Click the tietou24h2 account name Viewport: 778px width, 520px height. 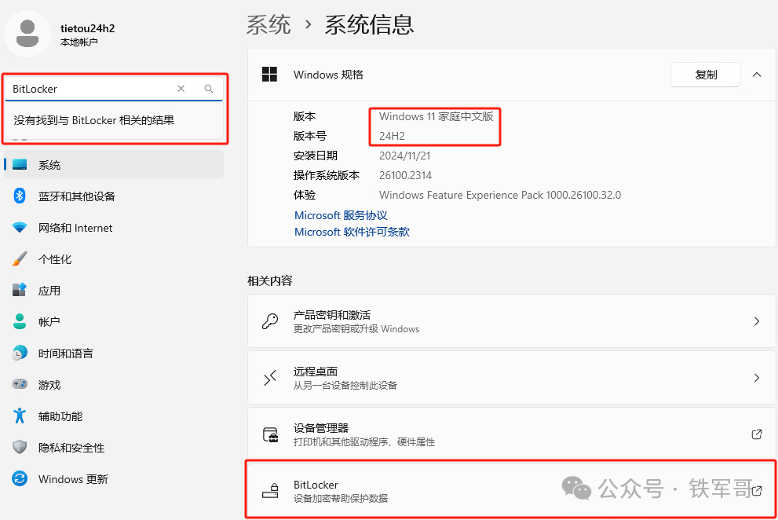pyautogui.click(x=87, y=28)
